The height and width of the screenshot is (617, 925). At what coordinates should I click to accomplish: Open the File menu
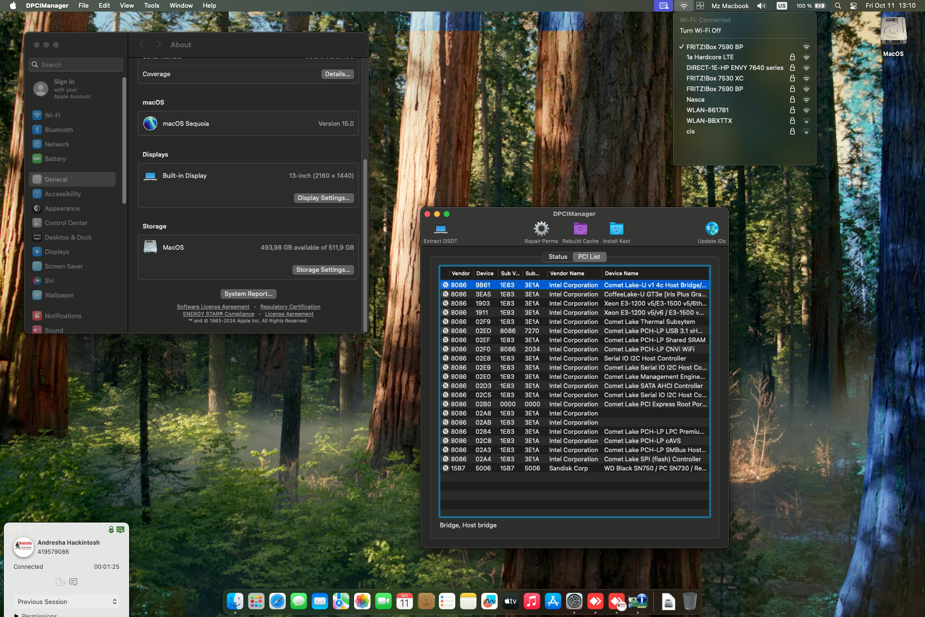pyautogui.click(x=83, y=6)
